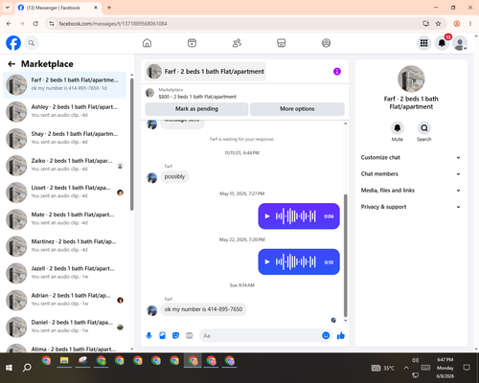
Task: Click Mark as pending button
Action: [196, 109]
